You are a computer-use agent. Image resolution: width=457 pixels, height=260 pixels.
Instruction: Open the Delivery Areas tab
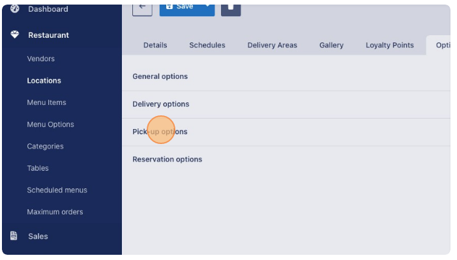273,45
